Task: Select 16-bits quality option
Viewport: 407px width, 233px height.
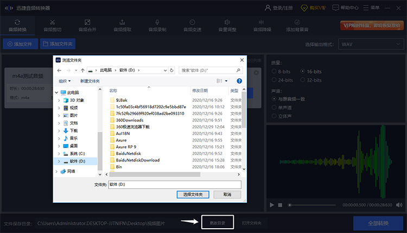Action: click(303, 72)
